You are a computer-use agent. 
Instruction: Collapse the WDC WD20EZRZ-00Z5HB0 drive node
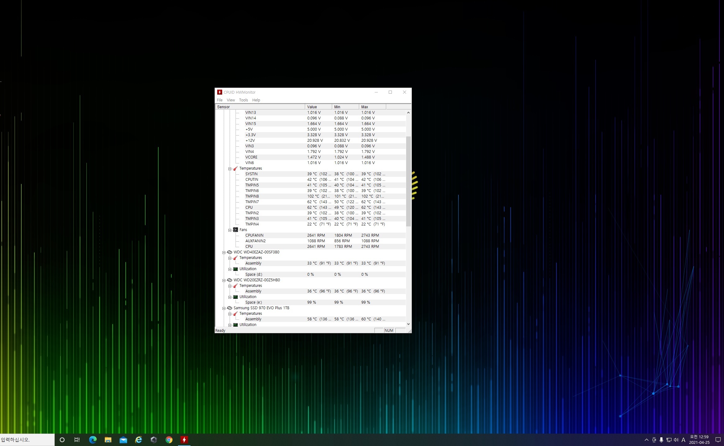tap(224, 280)
